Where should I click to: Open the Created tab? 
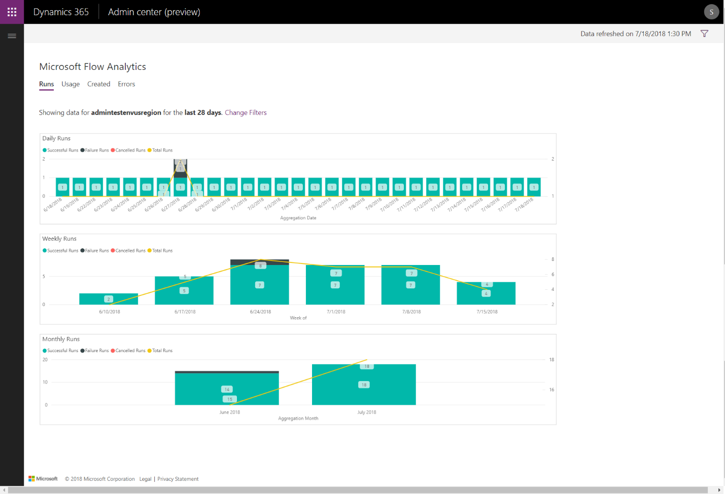98,84
